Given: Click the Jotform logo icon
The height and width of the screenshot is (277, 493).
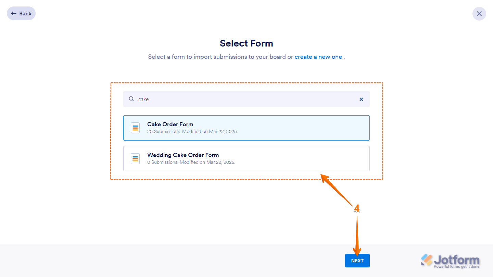Looking at the screenshot, I should pyautogui.click(x=427, y=260).
